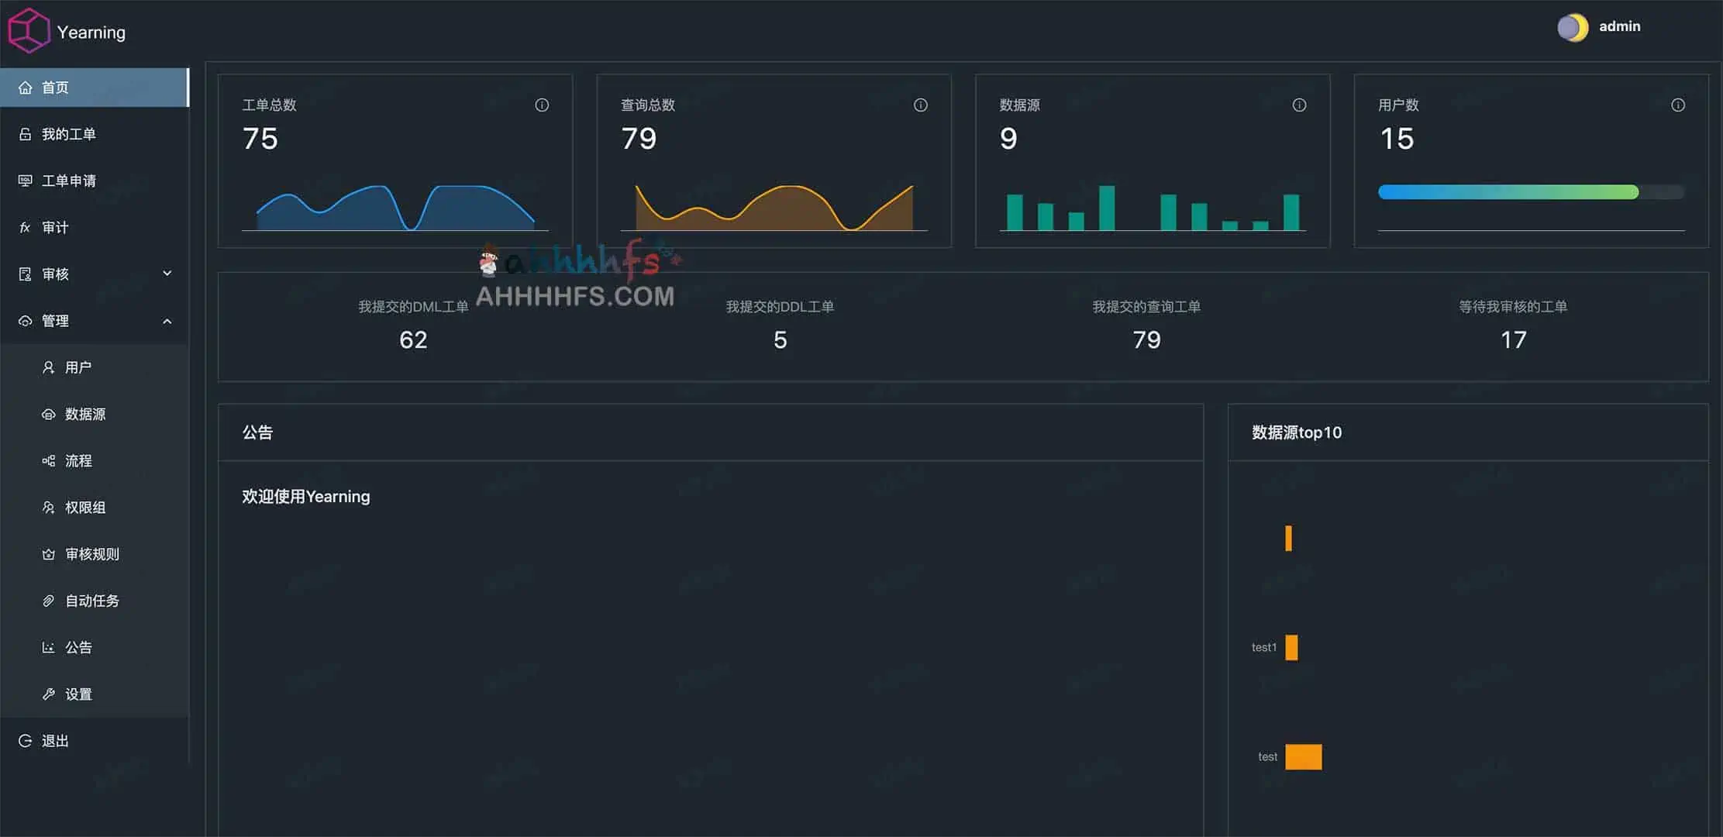Open the 工单申请 page from sidebar
This screenshot has height=837, width=1723.
(x=70, y=181)
